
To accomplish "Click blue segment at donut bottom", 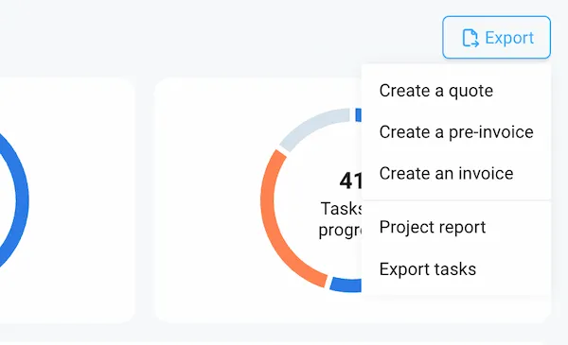I will pos(346,285).
